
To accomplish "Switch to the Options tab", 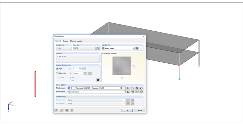I will pyautogui.click(x=66, y=41).
